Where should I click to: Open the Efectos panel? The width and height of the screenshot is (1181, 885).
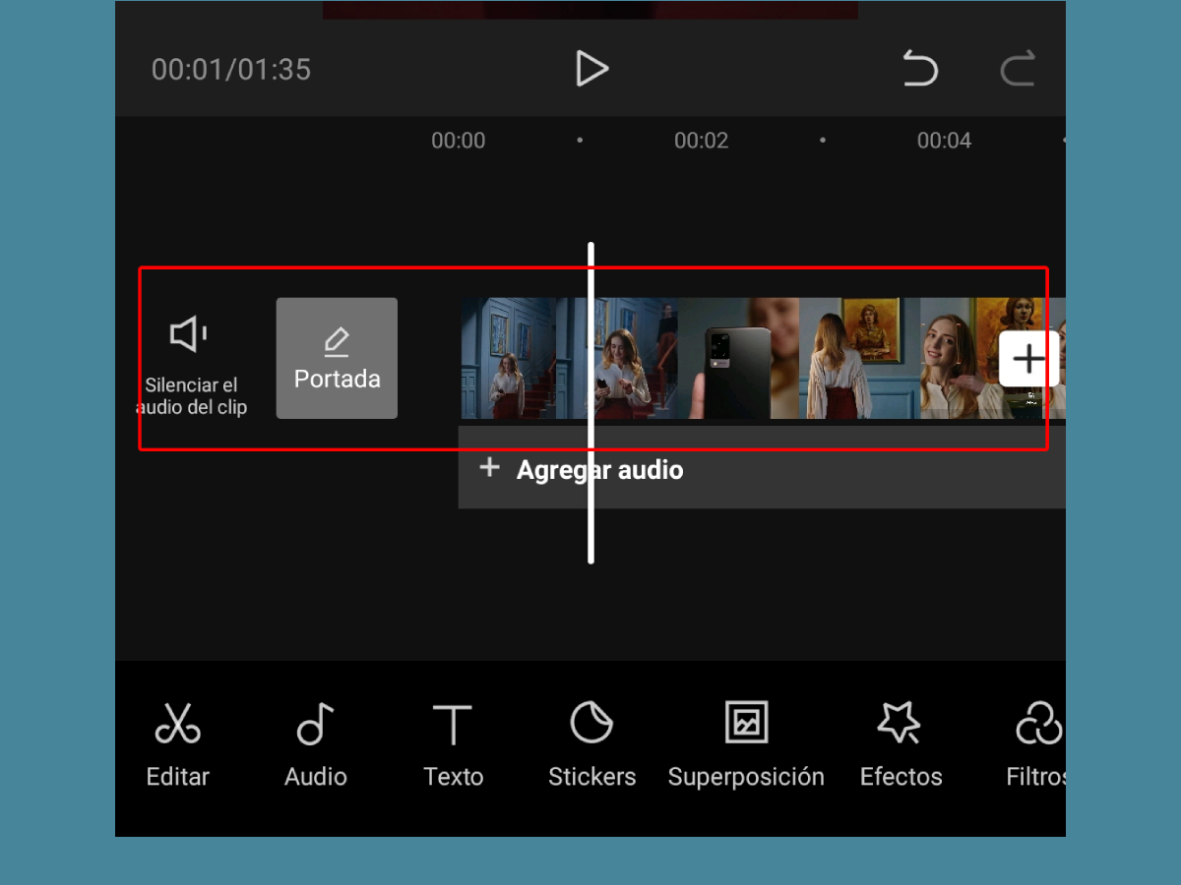pos(901,742)
